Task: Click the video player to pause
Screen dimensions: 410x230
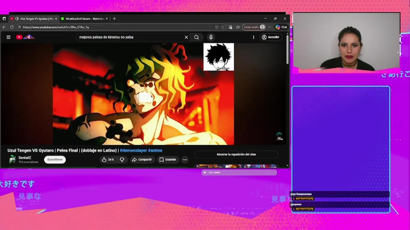Action: click(143, 94)
